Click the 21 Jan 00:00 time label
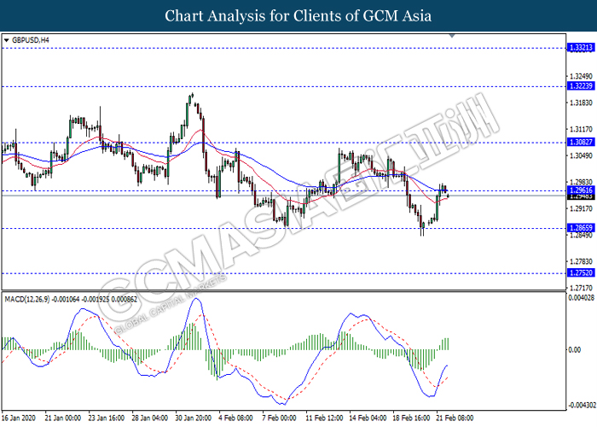The image size is (597, 427). click(63, 418)
